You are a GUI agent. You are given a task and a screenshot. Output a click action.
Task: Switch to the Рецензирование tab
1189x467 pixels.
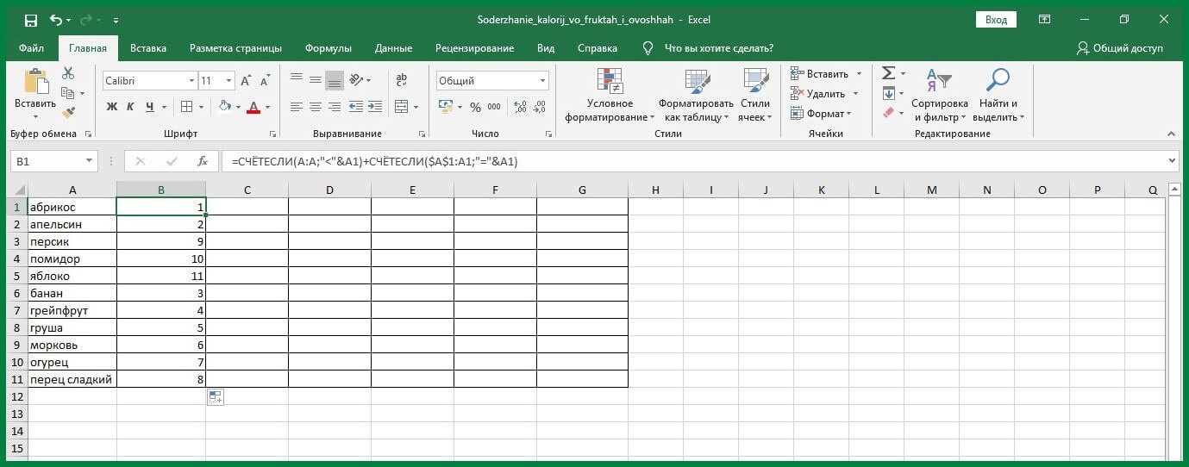474,48
